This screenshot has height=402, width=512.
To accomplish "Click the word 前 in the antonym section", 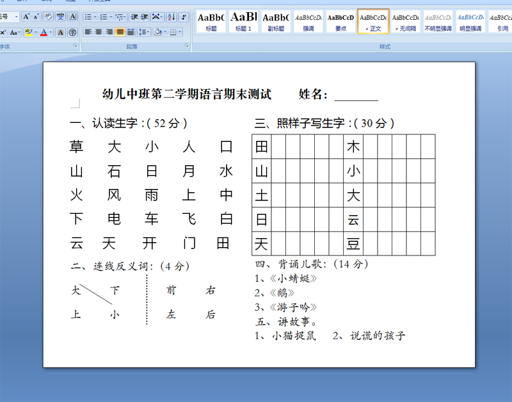I will point(171,290).
